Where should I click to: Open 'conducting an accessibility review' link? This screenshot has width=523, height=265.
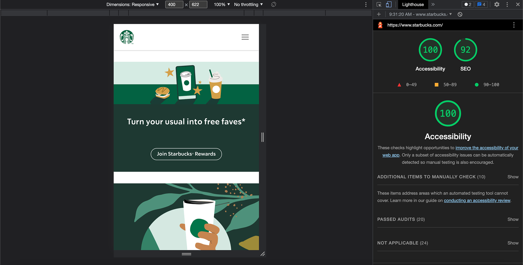[477, 200]
